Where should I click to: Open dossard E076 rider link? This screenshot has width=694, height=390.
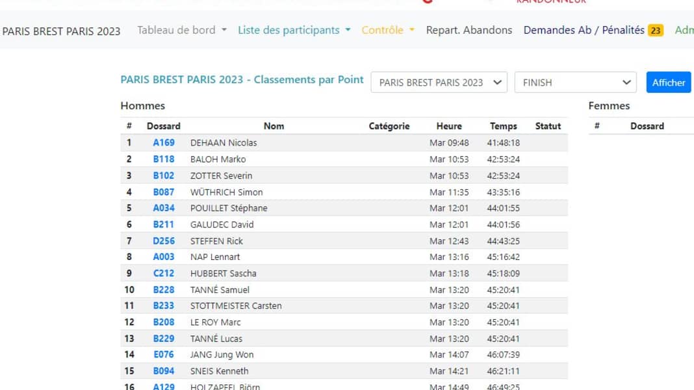tap(164, 354)
